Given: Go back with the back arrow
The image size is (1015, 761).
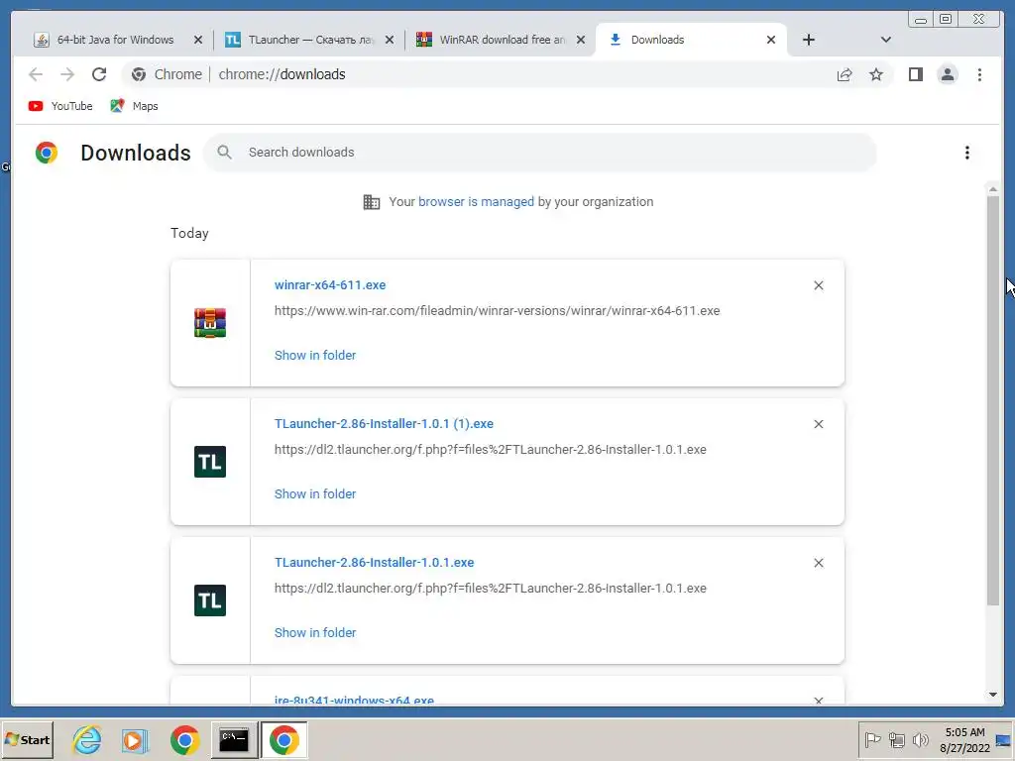Looking at the screenshot, I should pos(36,74).
